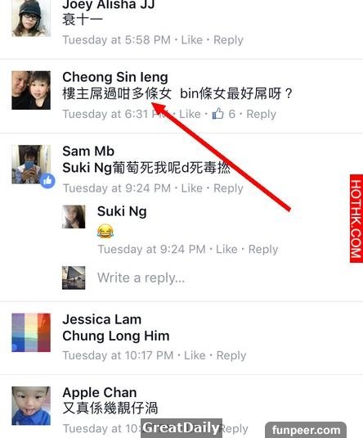Open Apple Chan's name link
This screenshot has width=363, height=438.
coord(100,393)
